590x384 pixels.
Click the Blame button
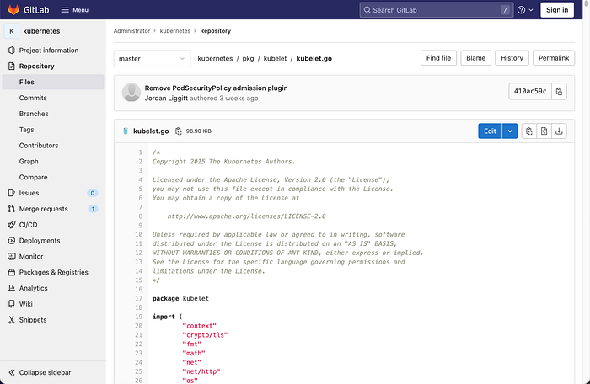tap(475, 58)
